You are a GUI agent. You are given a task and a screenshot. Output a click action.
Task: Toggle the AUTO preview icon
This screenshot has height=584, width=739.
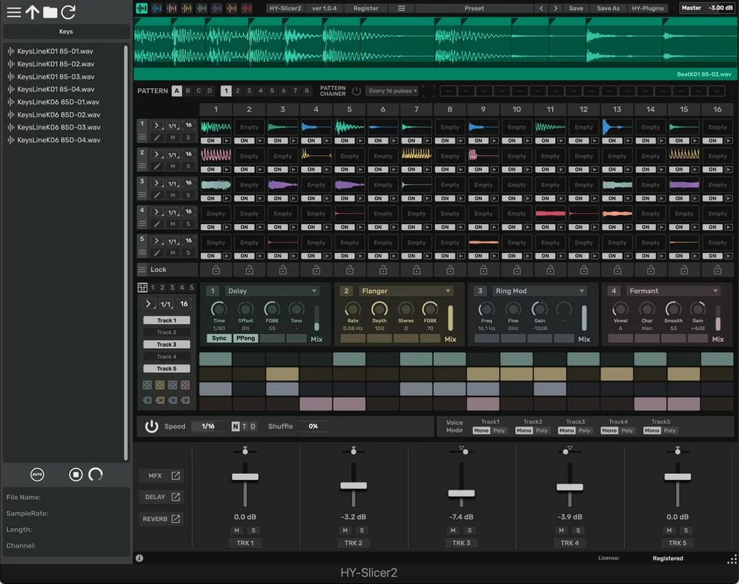(x=37, y=474)
